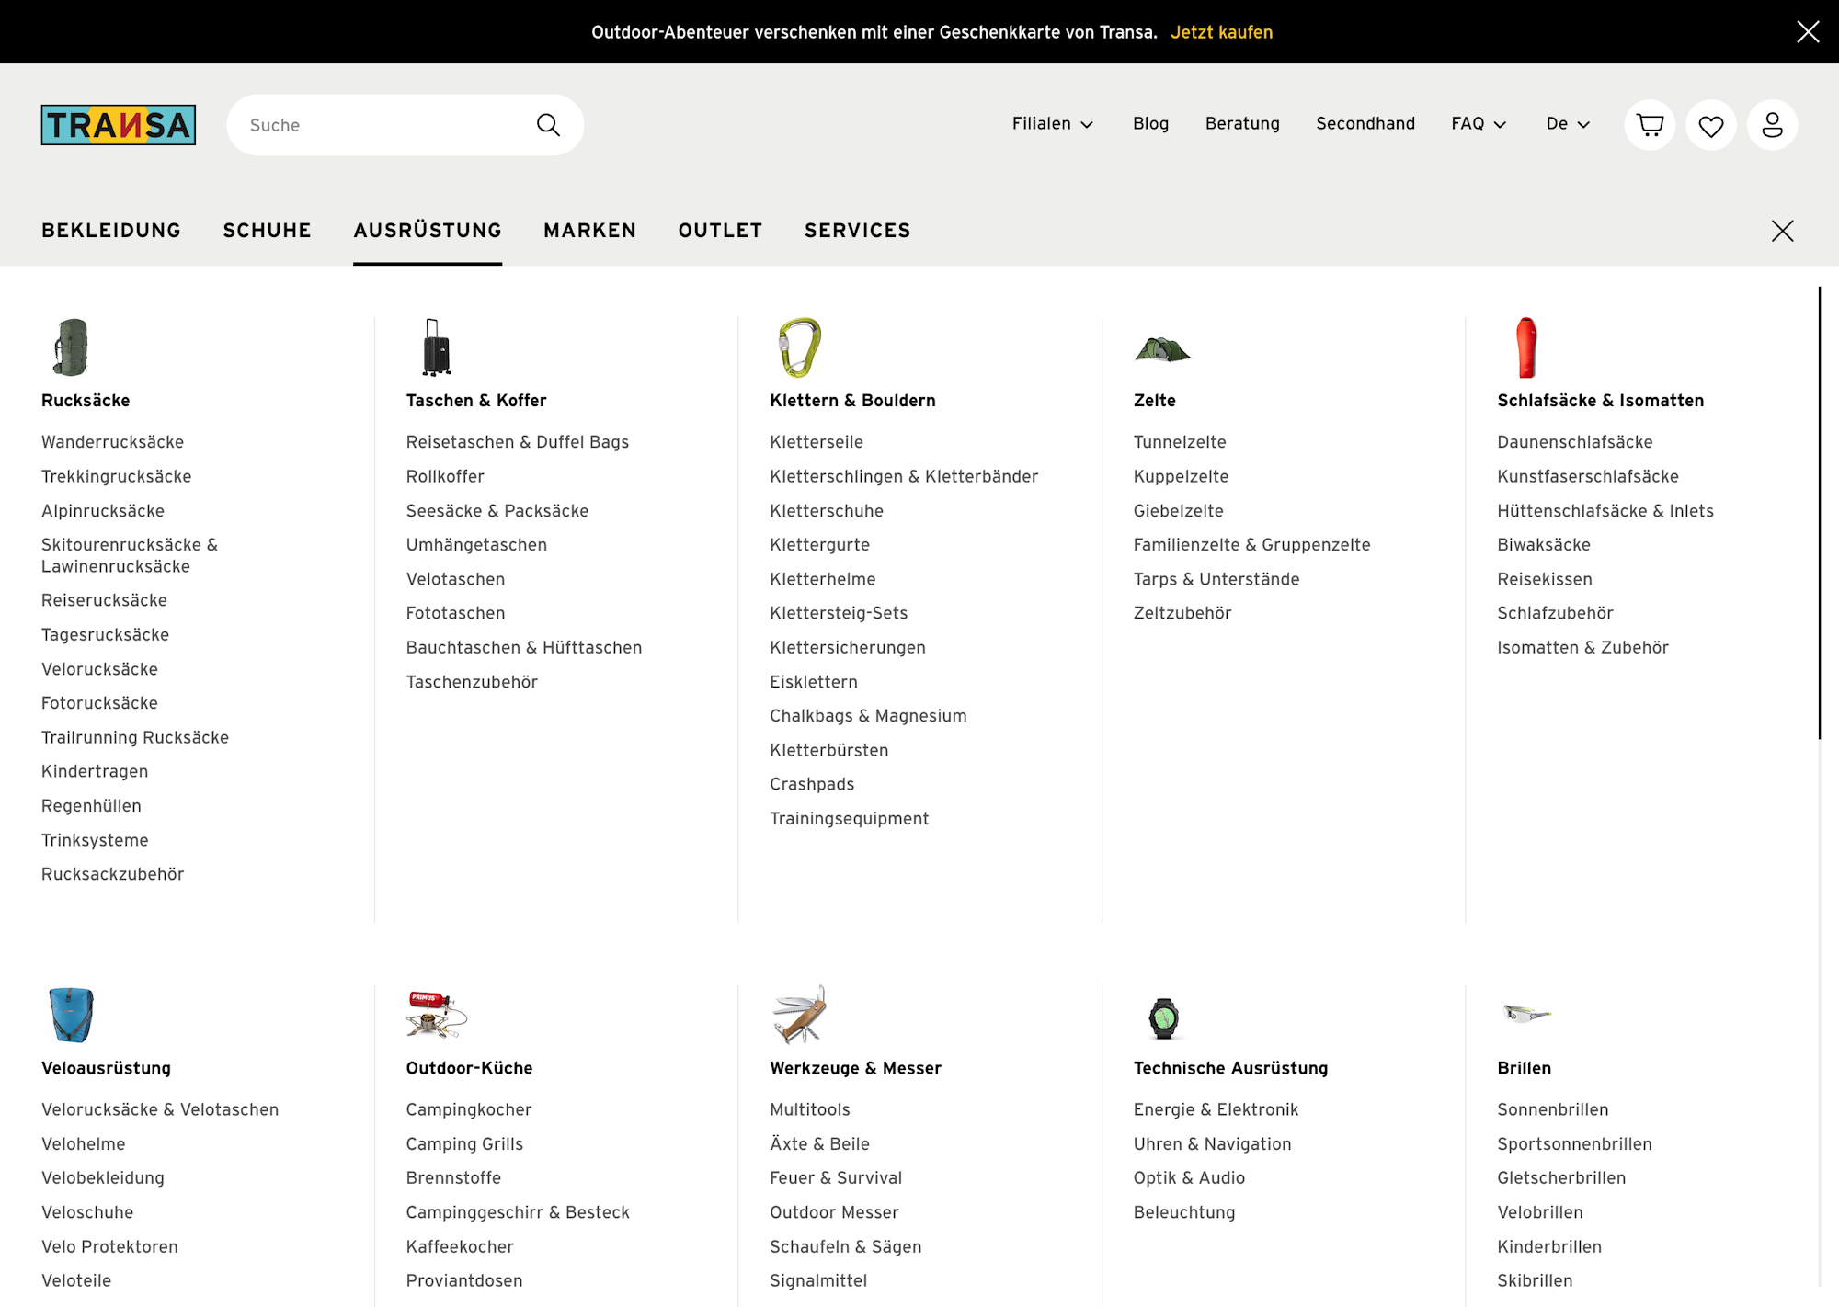Go to the Blog page
Image resolution: width=1839 pixels, height=1307 pixels.
[1150, 124]
